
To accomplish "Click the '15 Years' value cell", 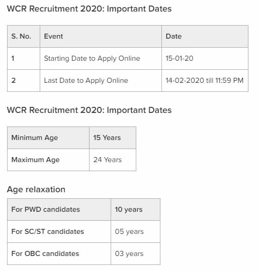I will click(113, 138).
